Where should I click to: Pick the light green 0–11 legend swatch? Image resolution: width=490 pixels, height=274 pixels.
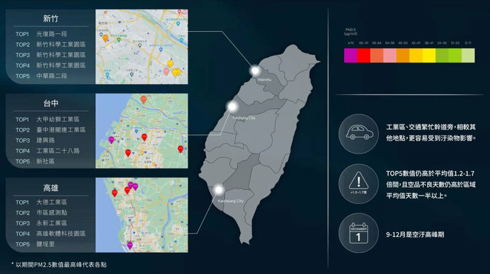point(468,56)
